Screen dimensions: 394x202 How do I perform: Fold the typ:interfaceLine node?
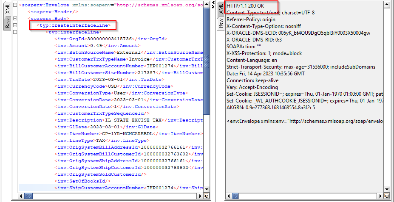click(x=15, y=32)
